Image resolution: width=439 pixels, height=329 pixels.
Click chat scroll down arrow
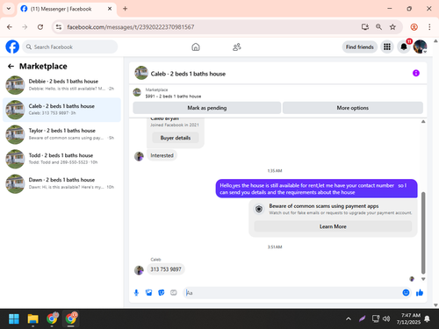point(423,279)
